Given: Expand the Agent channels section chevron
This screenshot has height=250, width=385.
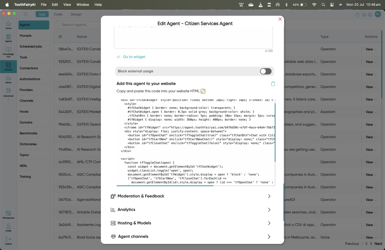Looking at the screenshot, I should click(269, 237).
